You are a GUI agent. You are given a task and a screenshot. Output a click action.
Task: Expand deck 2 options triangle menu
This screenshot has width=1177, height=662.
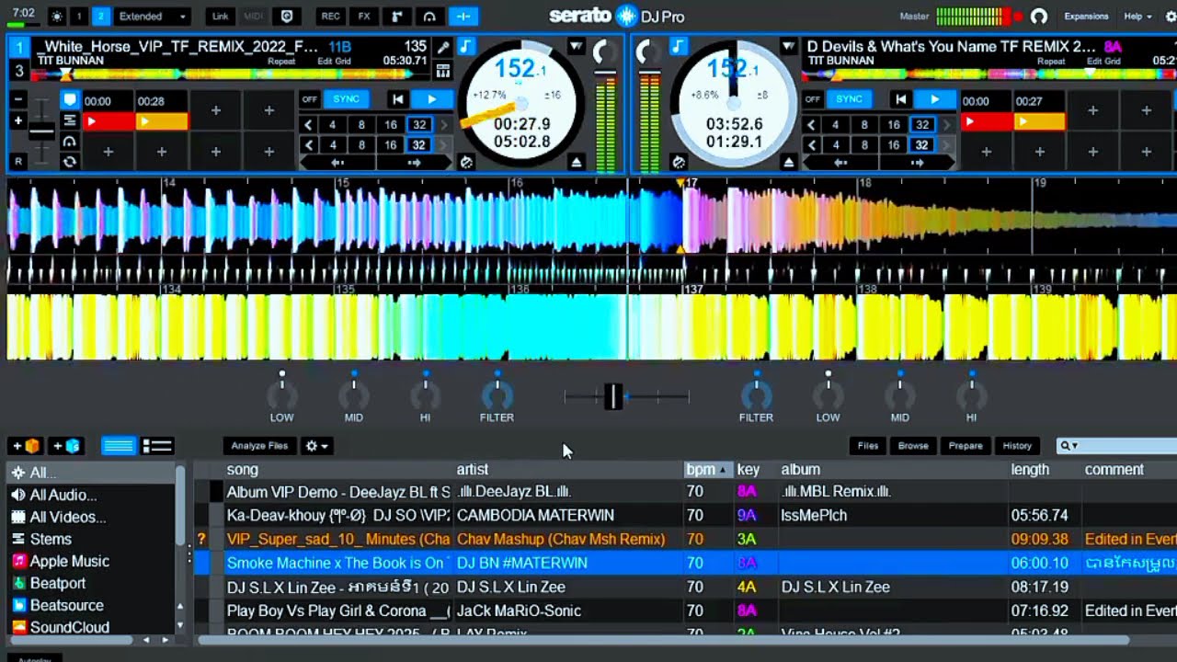click(788, 46)
